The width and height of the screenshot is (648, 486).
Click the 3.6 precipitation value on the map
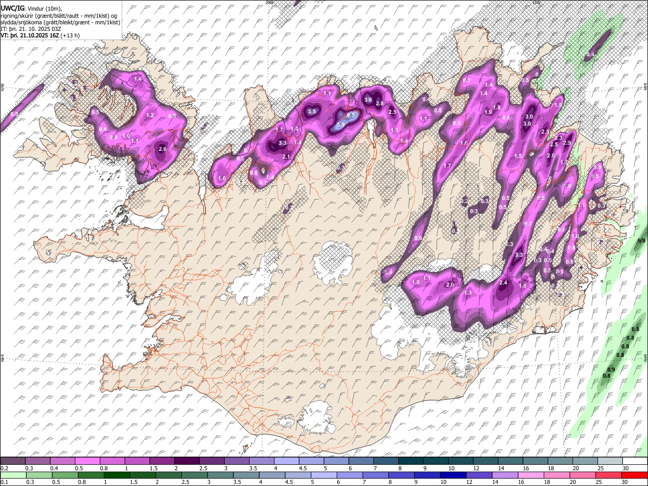[x=368, y=100]
